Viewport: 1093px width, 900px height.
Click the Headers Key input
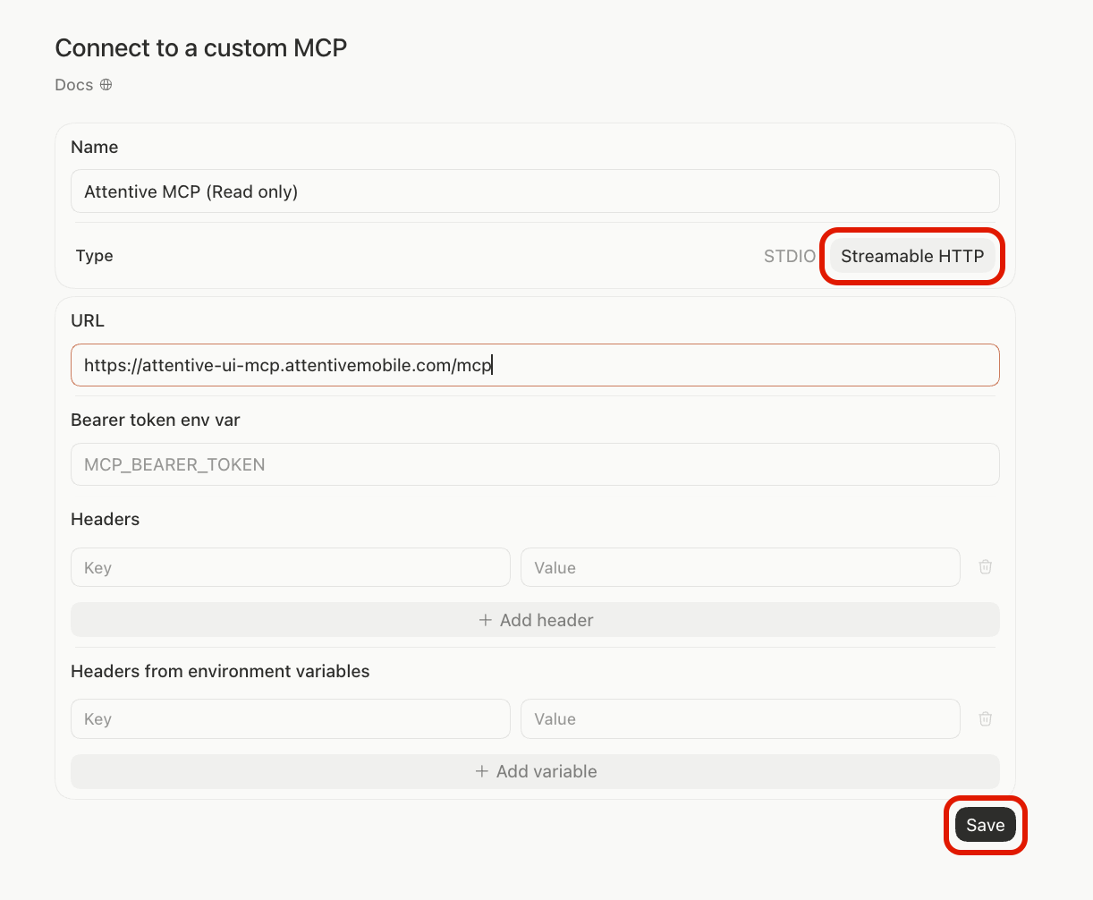pos(291,567)
